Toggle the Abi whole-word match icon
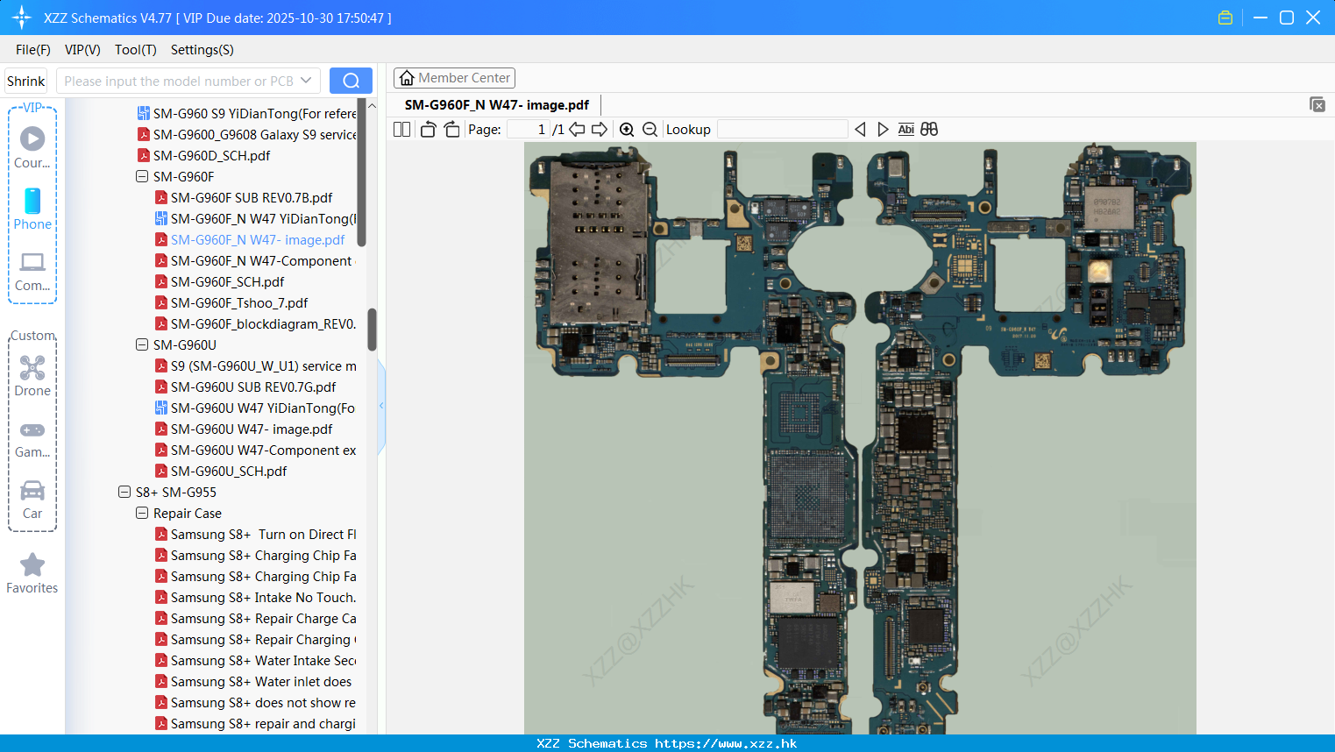 906,129
